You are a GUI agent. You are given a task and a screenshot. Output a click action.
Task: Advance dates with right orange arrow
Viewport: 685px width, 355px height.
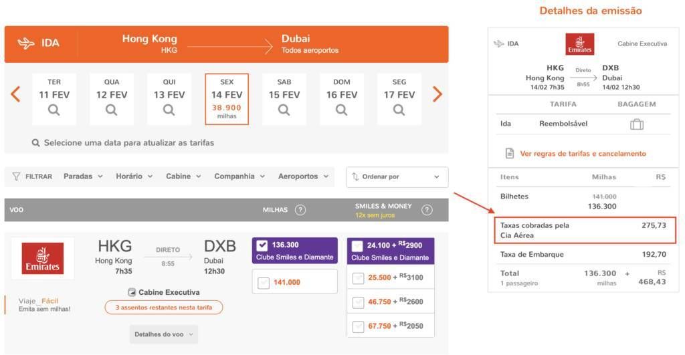[x=437, y=94]
